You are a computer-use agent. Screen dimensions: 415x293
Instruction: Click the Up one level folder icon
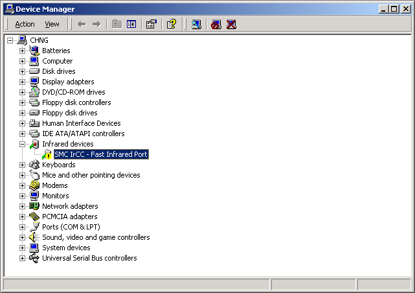[x=117, y=25]
